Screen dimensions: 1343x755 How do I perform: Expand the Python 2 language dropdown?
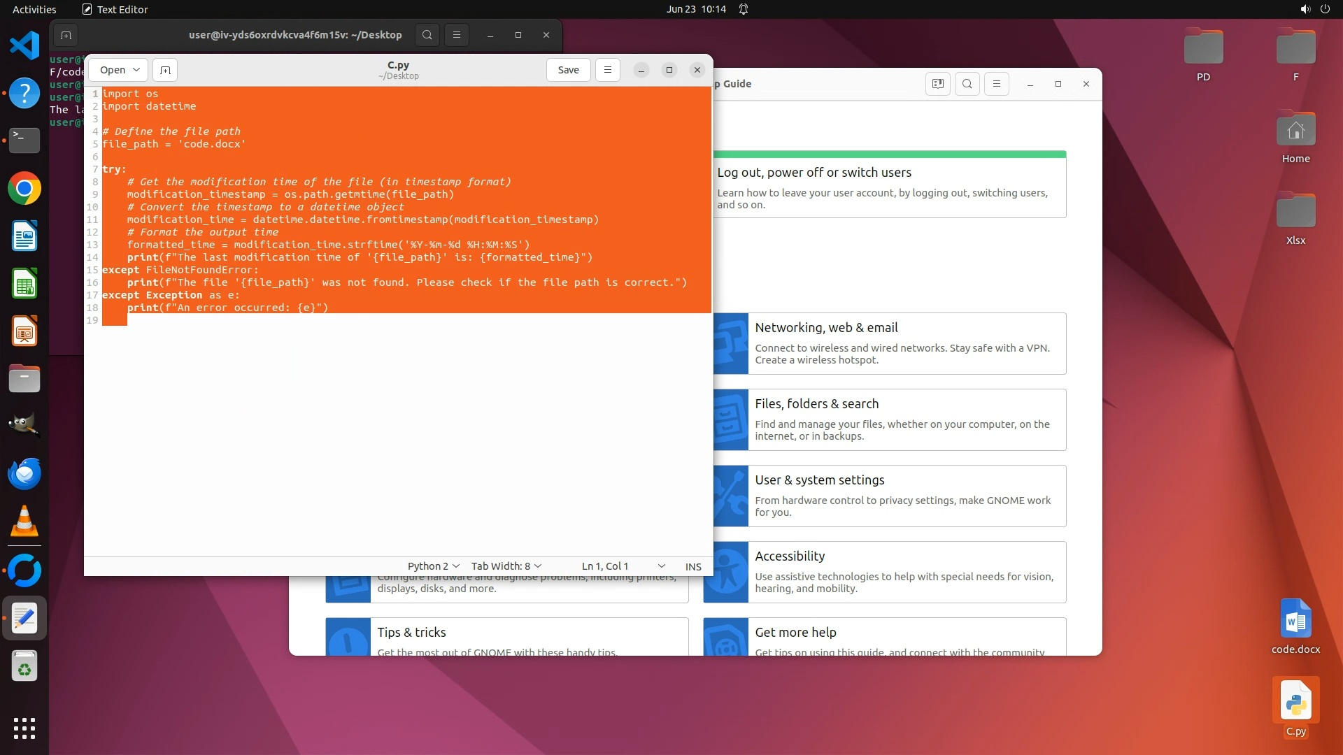[433, 566]
